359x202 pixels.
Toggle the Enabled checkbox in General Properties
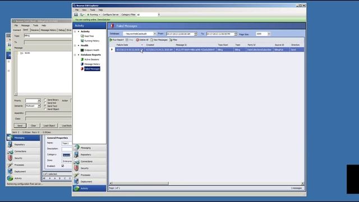tap(62, 166)
